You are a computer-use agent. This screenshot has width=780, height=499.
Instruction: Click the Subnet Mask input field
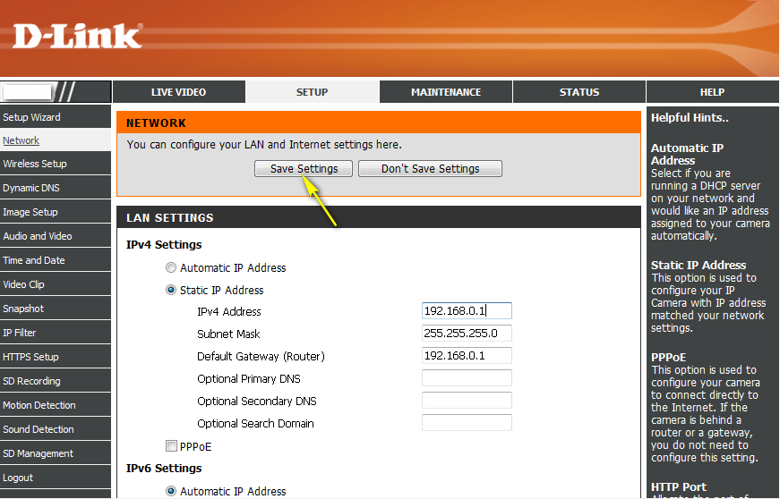coord(467,334)
